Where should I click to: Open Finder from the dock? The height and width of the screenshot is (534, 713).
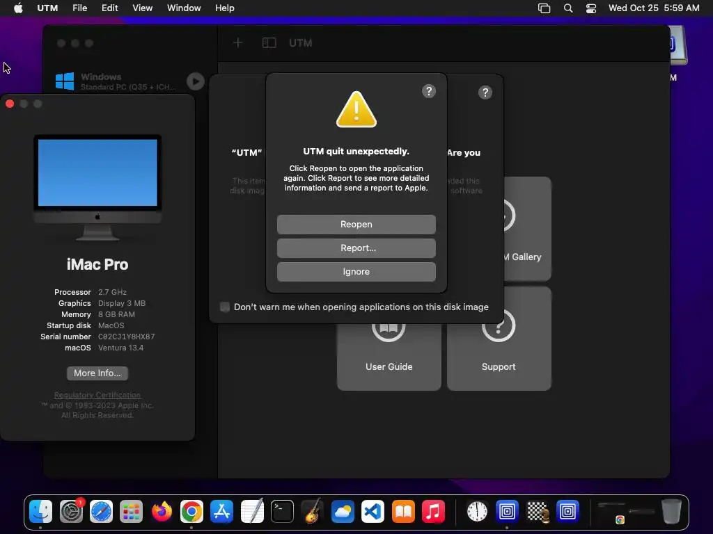point(40,512)
